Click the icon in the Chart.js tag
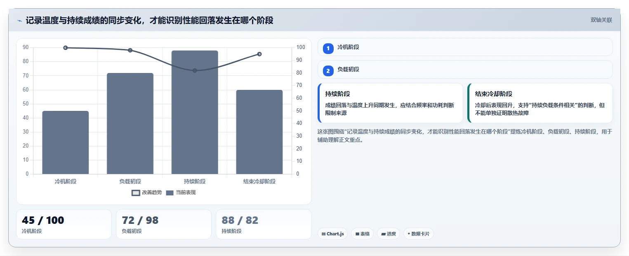Viewport: 629px width, 256px height. tap(323, 234)
